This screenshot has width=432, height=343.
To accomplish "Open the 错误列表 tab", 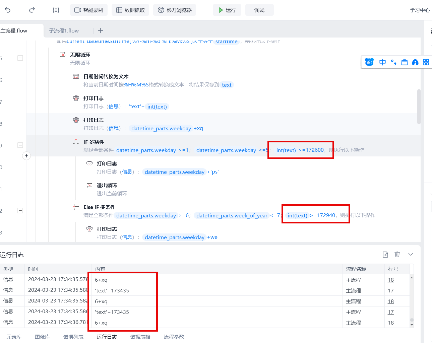I will click(73, 337).
